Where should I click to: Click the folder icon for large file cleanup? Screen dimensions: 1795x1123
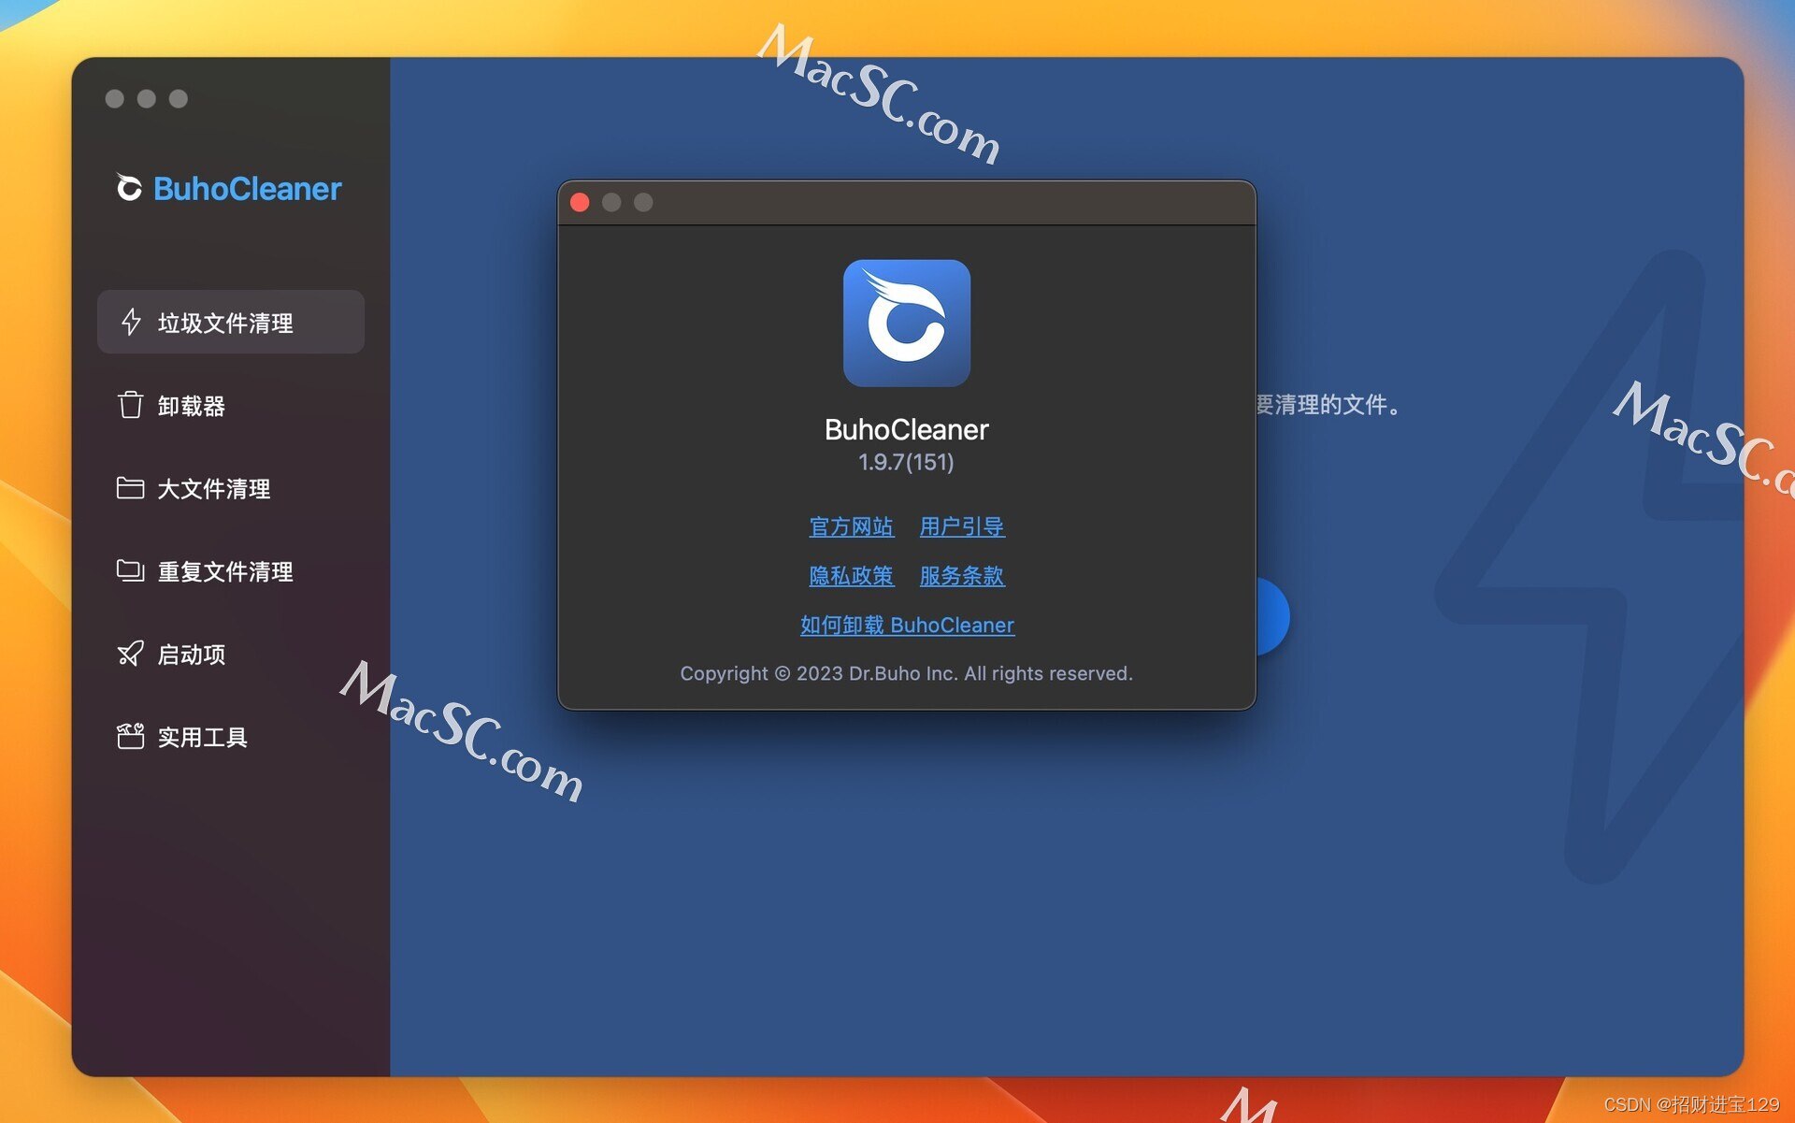[x=130, y=487]
